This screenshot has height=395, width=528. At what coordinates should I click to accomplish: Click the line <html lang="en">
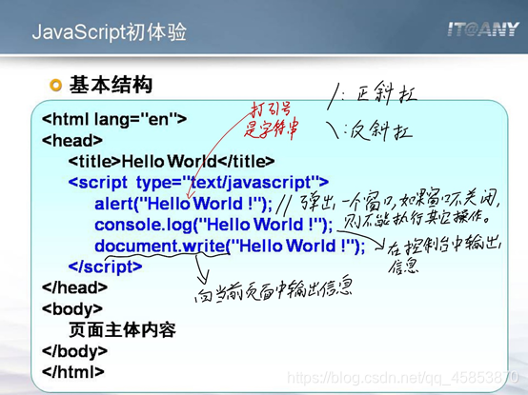[114, 119]
